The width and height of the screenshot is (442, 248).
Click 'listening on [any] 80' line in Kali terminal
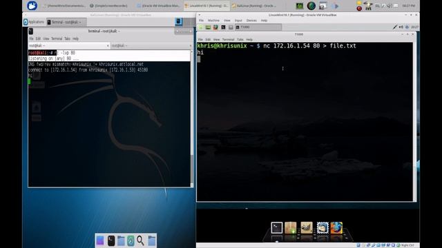54,59
